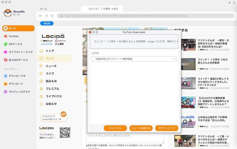
Task: Click the スマホアプリで Locipo banner
Action: [x=53, y=117]
